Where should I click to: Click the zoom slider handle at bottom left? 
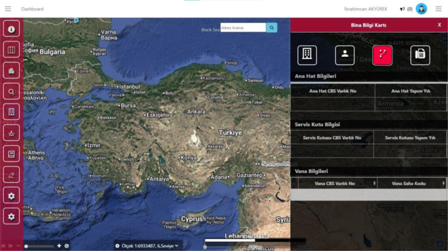tap(26, 246)
